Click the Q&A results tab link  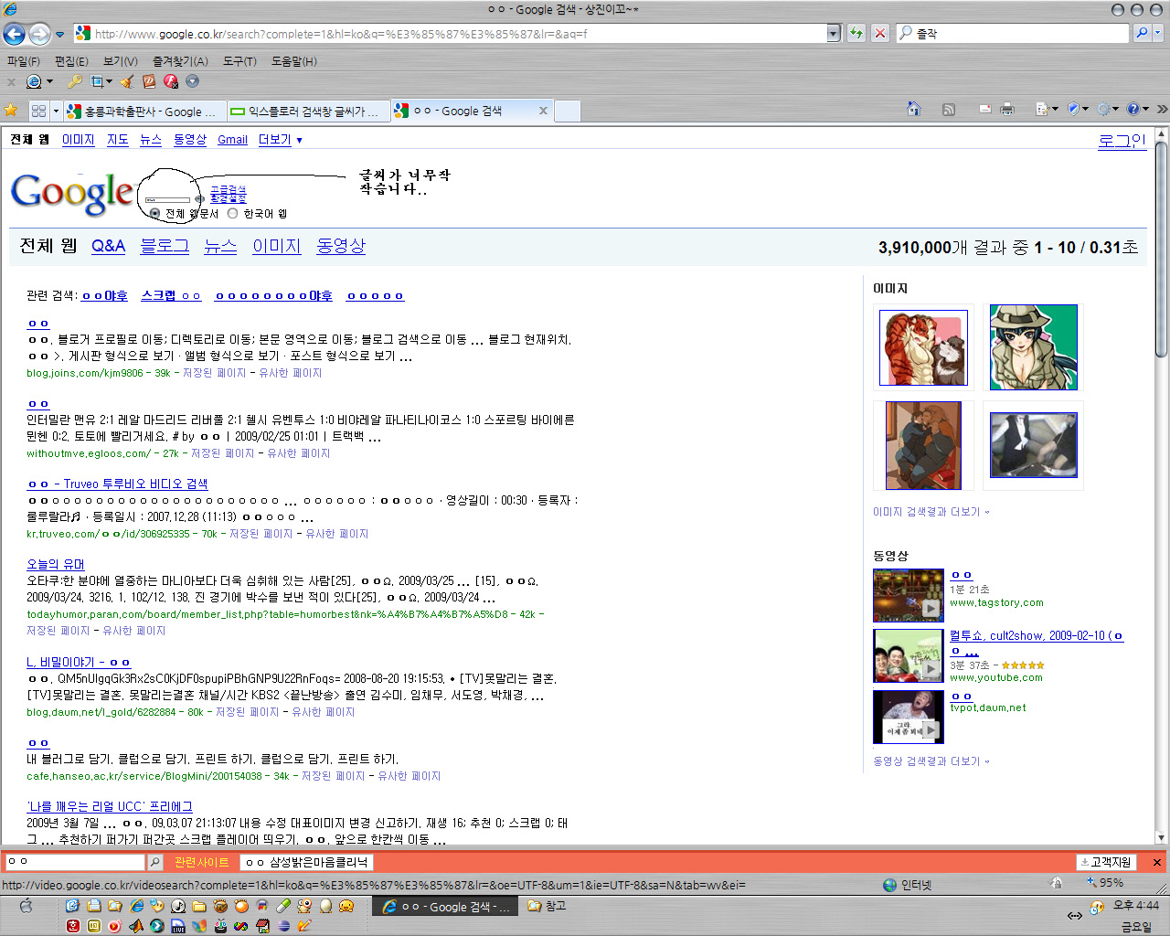pyautogui.click(x=108, y=246)
